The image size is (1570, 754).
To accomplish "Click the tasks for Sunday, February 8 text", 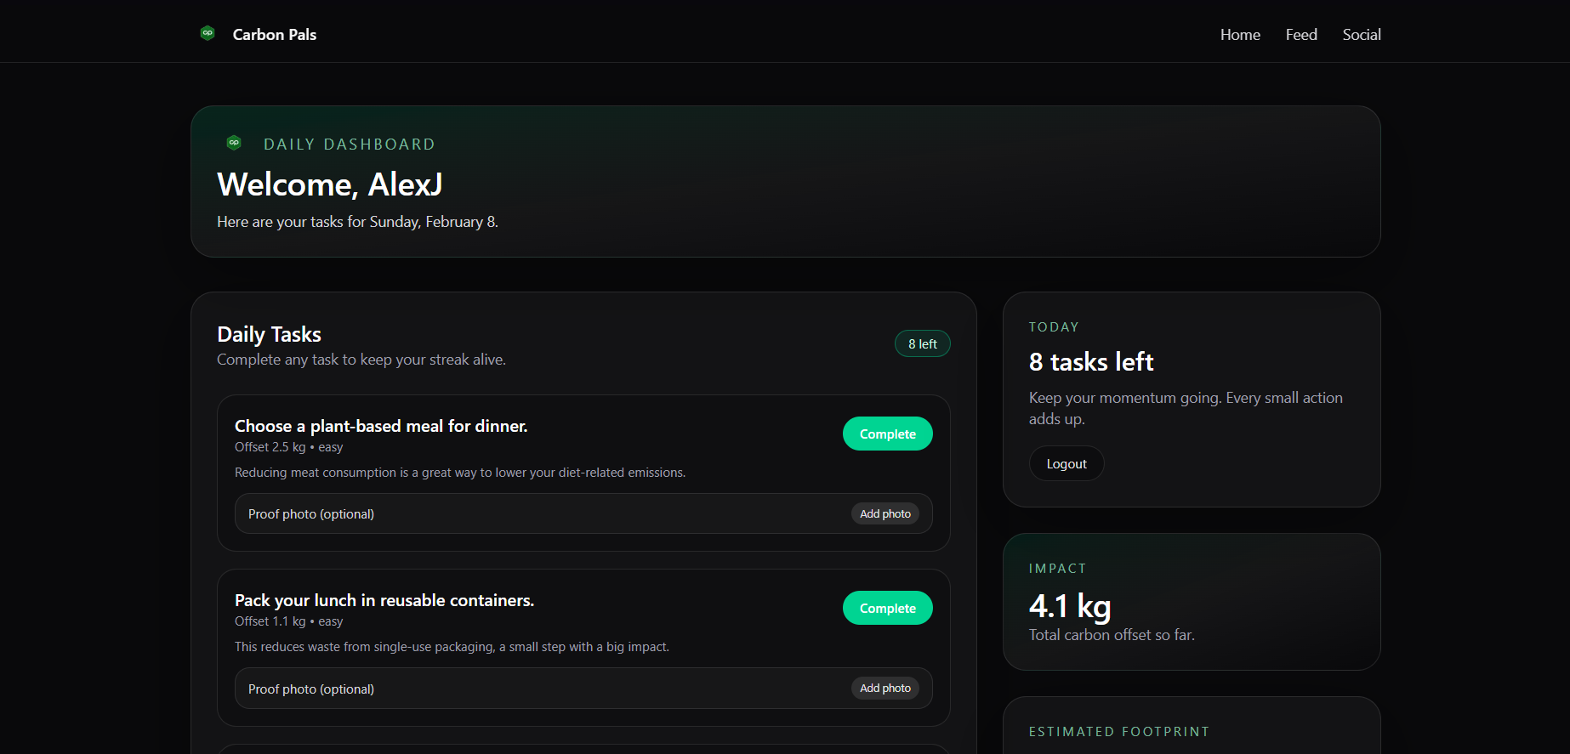I will [x=357, y=222].
